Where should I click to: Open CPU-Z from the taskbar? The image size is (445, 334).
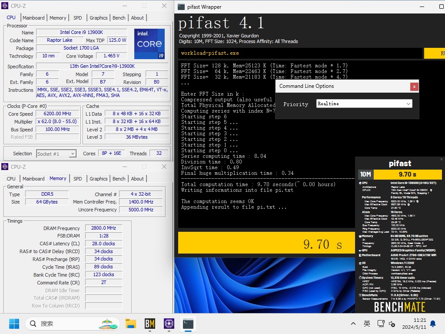coord(169,324)
